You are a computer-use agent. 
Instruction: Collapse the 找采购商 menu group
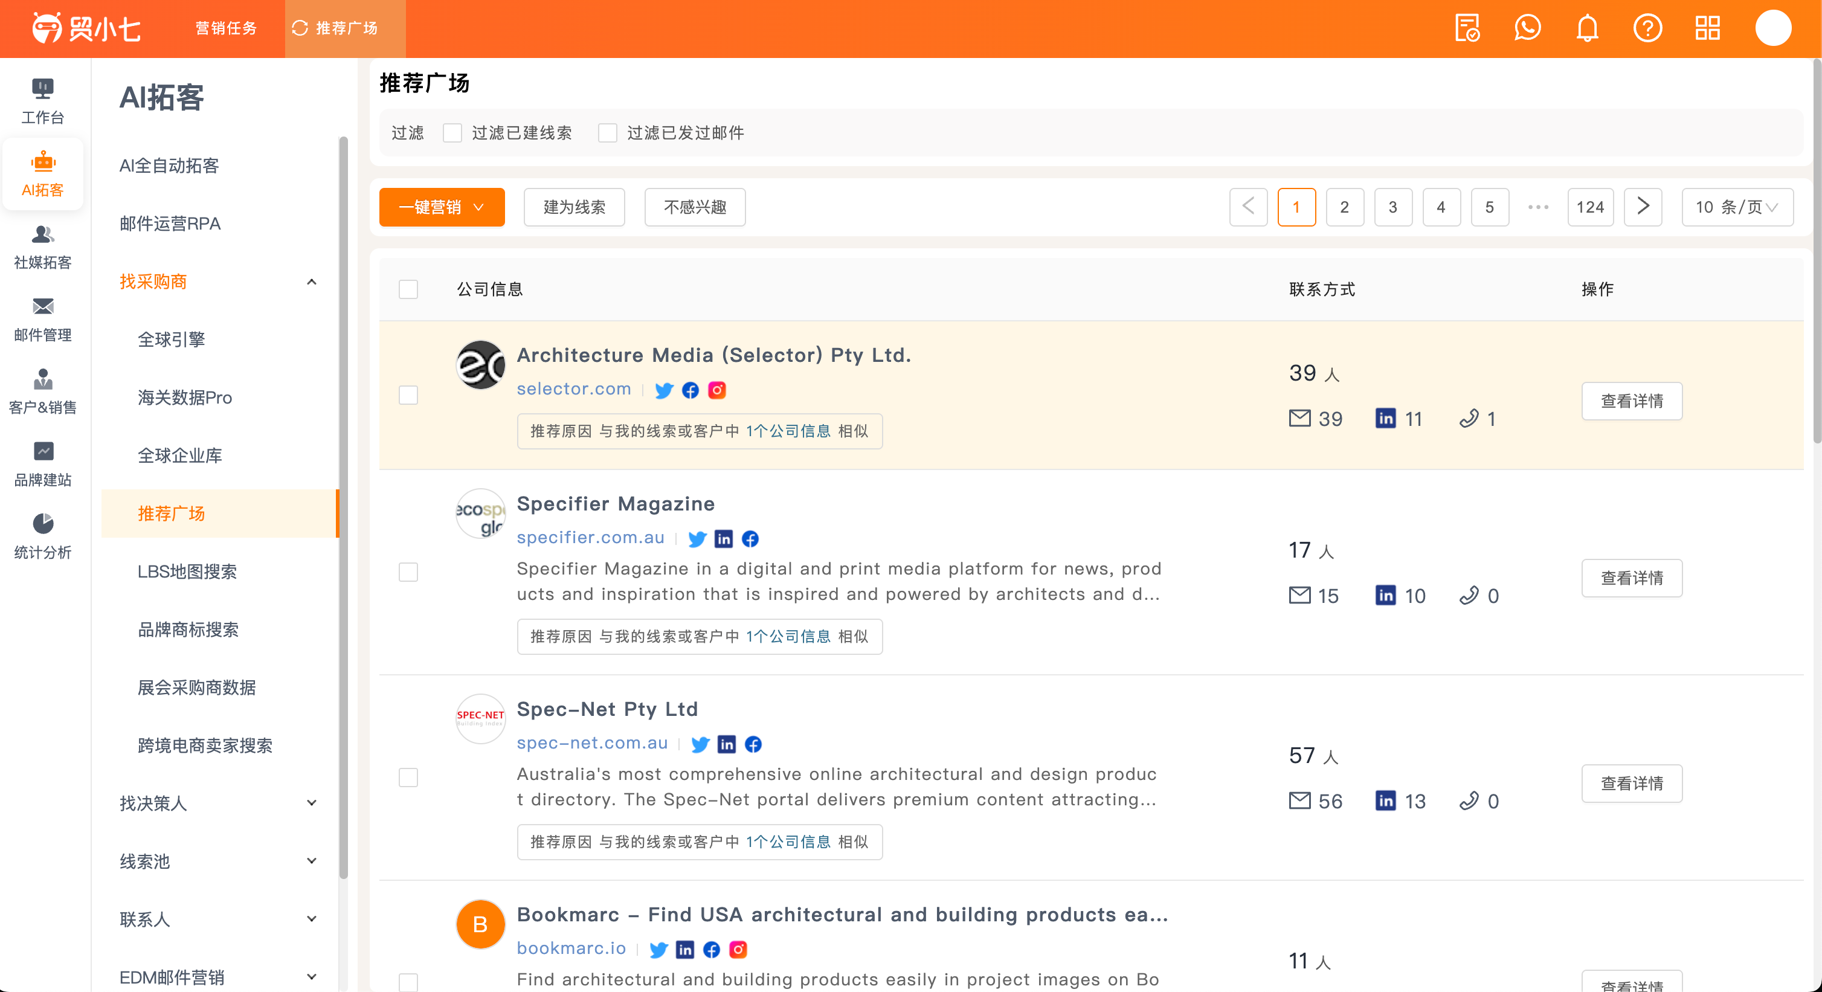311,282
